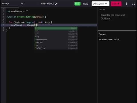This screenshot has height=103, width=137.
Task: Click the Output label
Action: click(102, 34)
